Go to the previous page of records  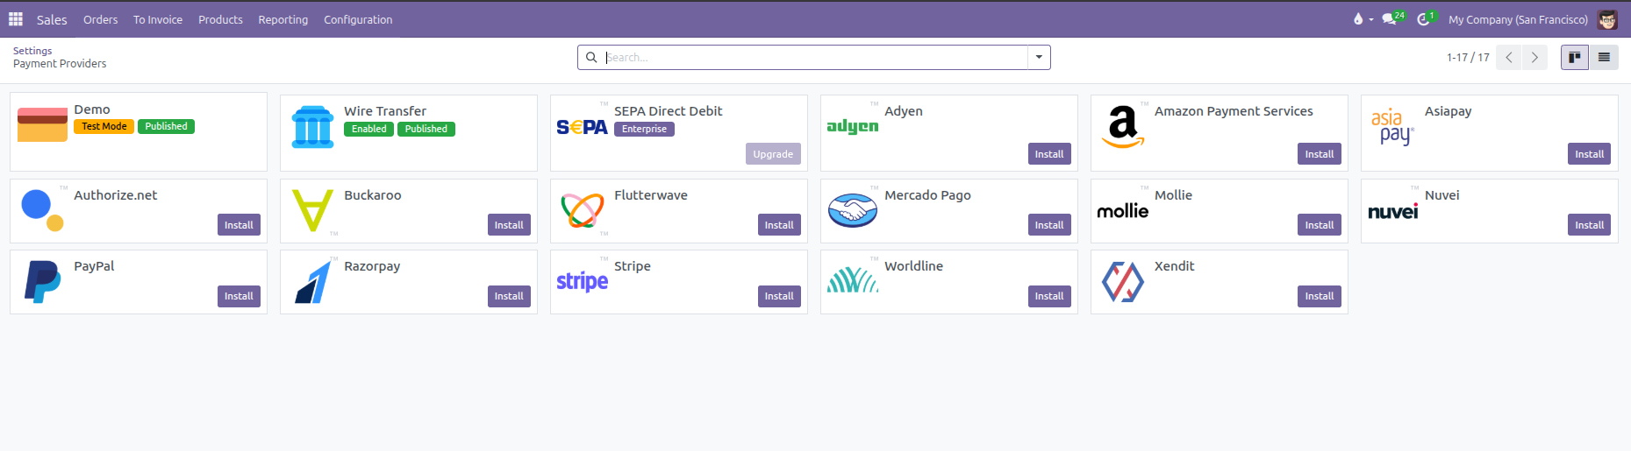pos(1509,58)
